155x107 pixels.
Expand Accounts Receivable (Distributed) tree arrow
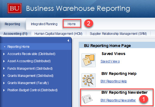(x=4, y=54)
